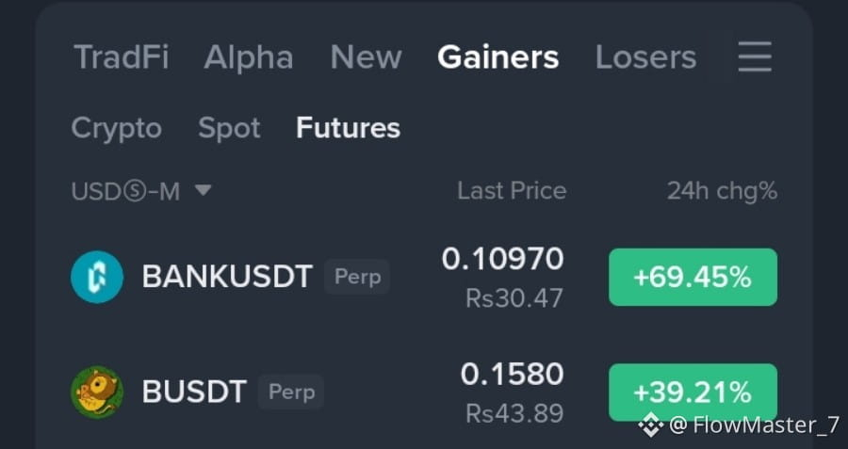Switch to the TradFi tab
The image size is (848, 449).
coord(122,57)
